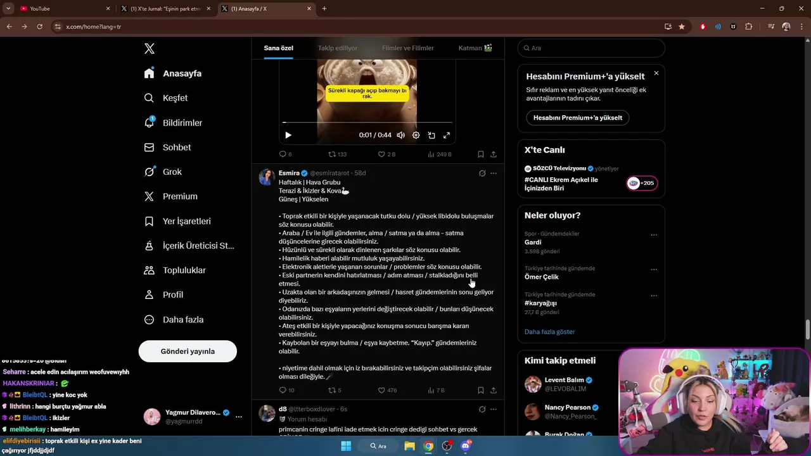The height and width of the screenshot is (456, 811).
Task: Open Topluluklar communities
Action: (x=175, y=270)
